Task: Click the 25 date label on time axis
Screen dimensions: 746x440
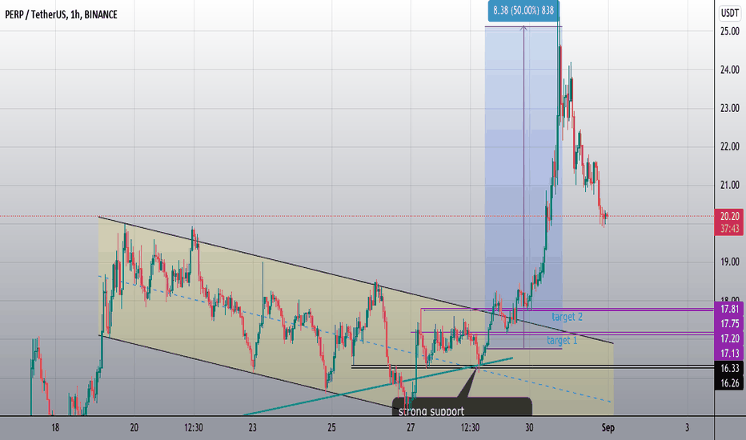Action: coord(331,428)
